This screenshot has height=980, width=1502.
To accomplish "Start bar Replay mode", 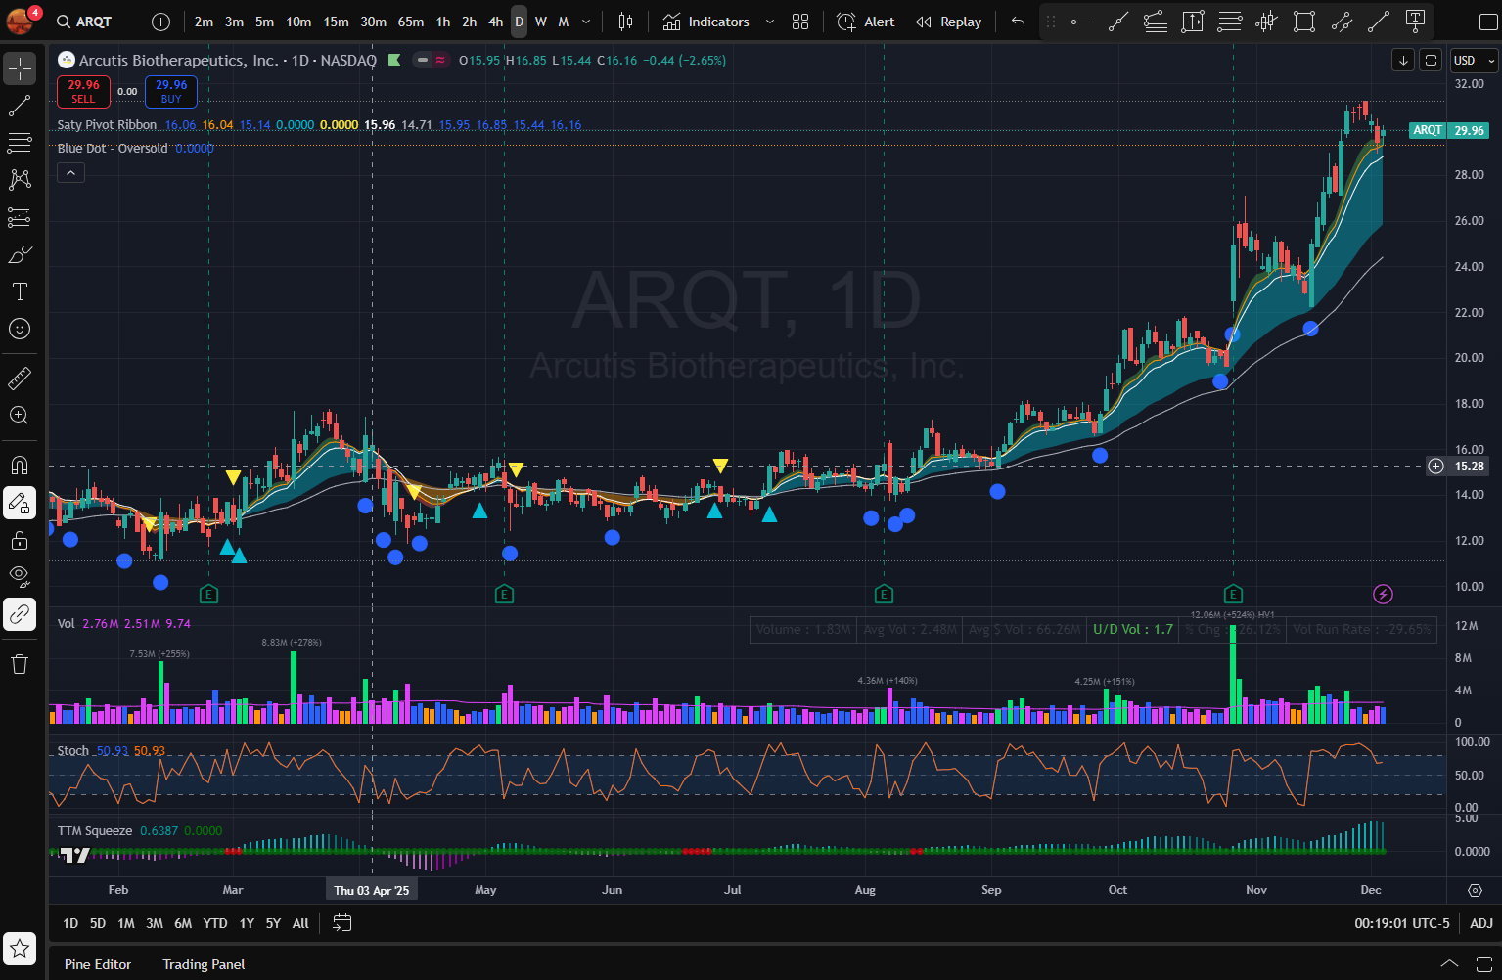I will 948,22.
